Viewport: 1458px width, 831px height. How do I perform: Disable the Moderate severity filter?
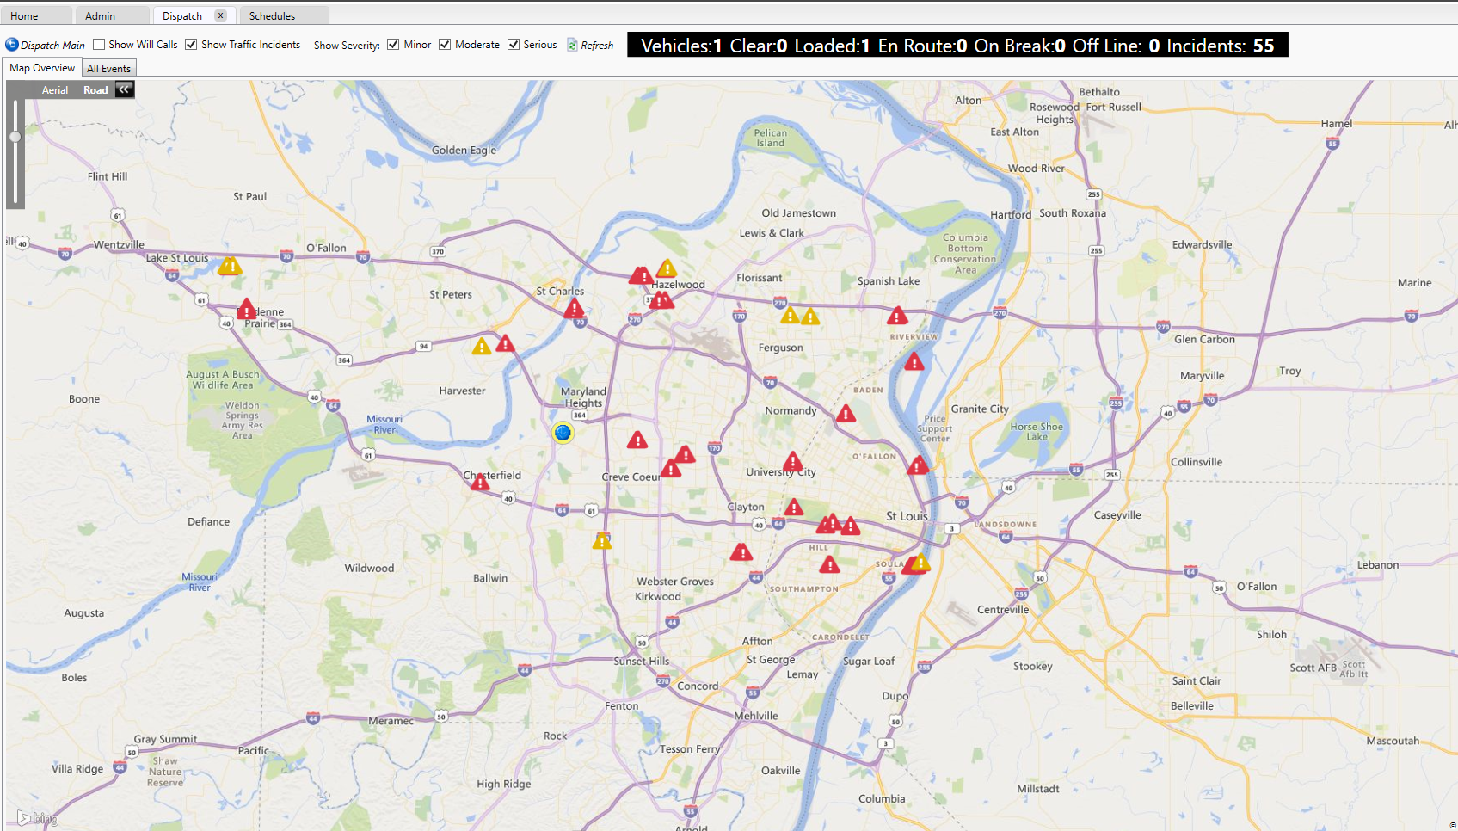coord(445,44)
